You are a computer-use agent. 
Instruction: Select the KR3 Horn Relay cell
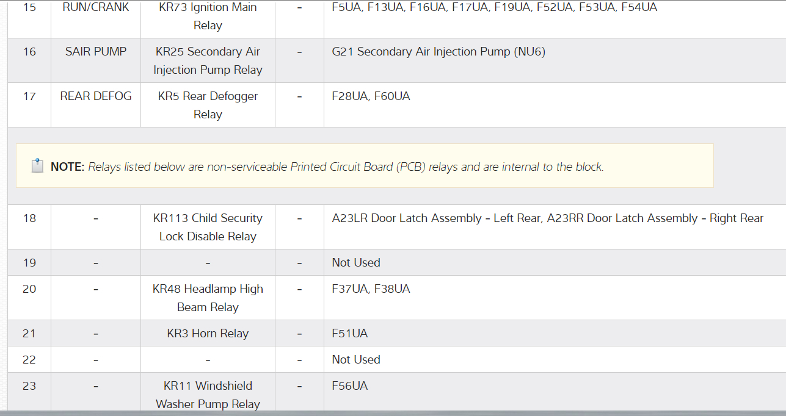point(208,334)
